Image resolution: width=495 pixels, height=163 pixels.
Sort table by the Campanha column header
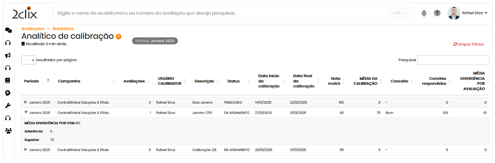(x=69, y=81)
